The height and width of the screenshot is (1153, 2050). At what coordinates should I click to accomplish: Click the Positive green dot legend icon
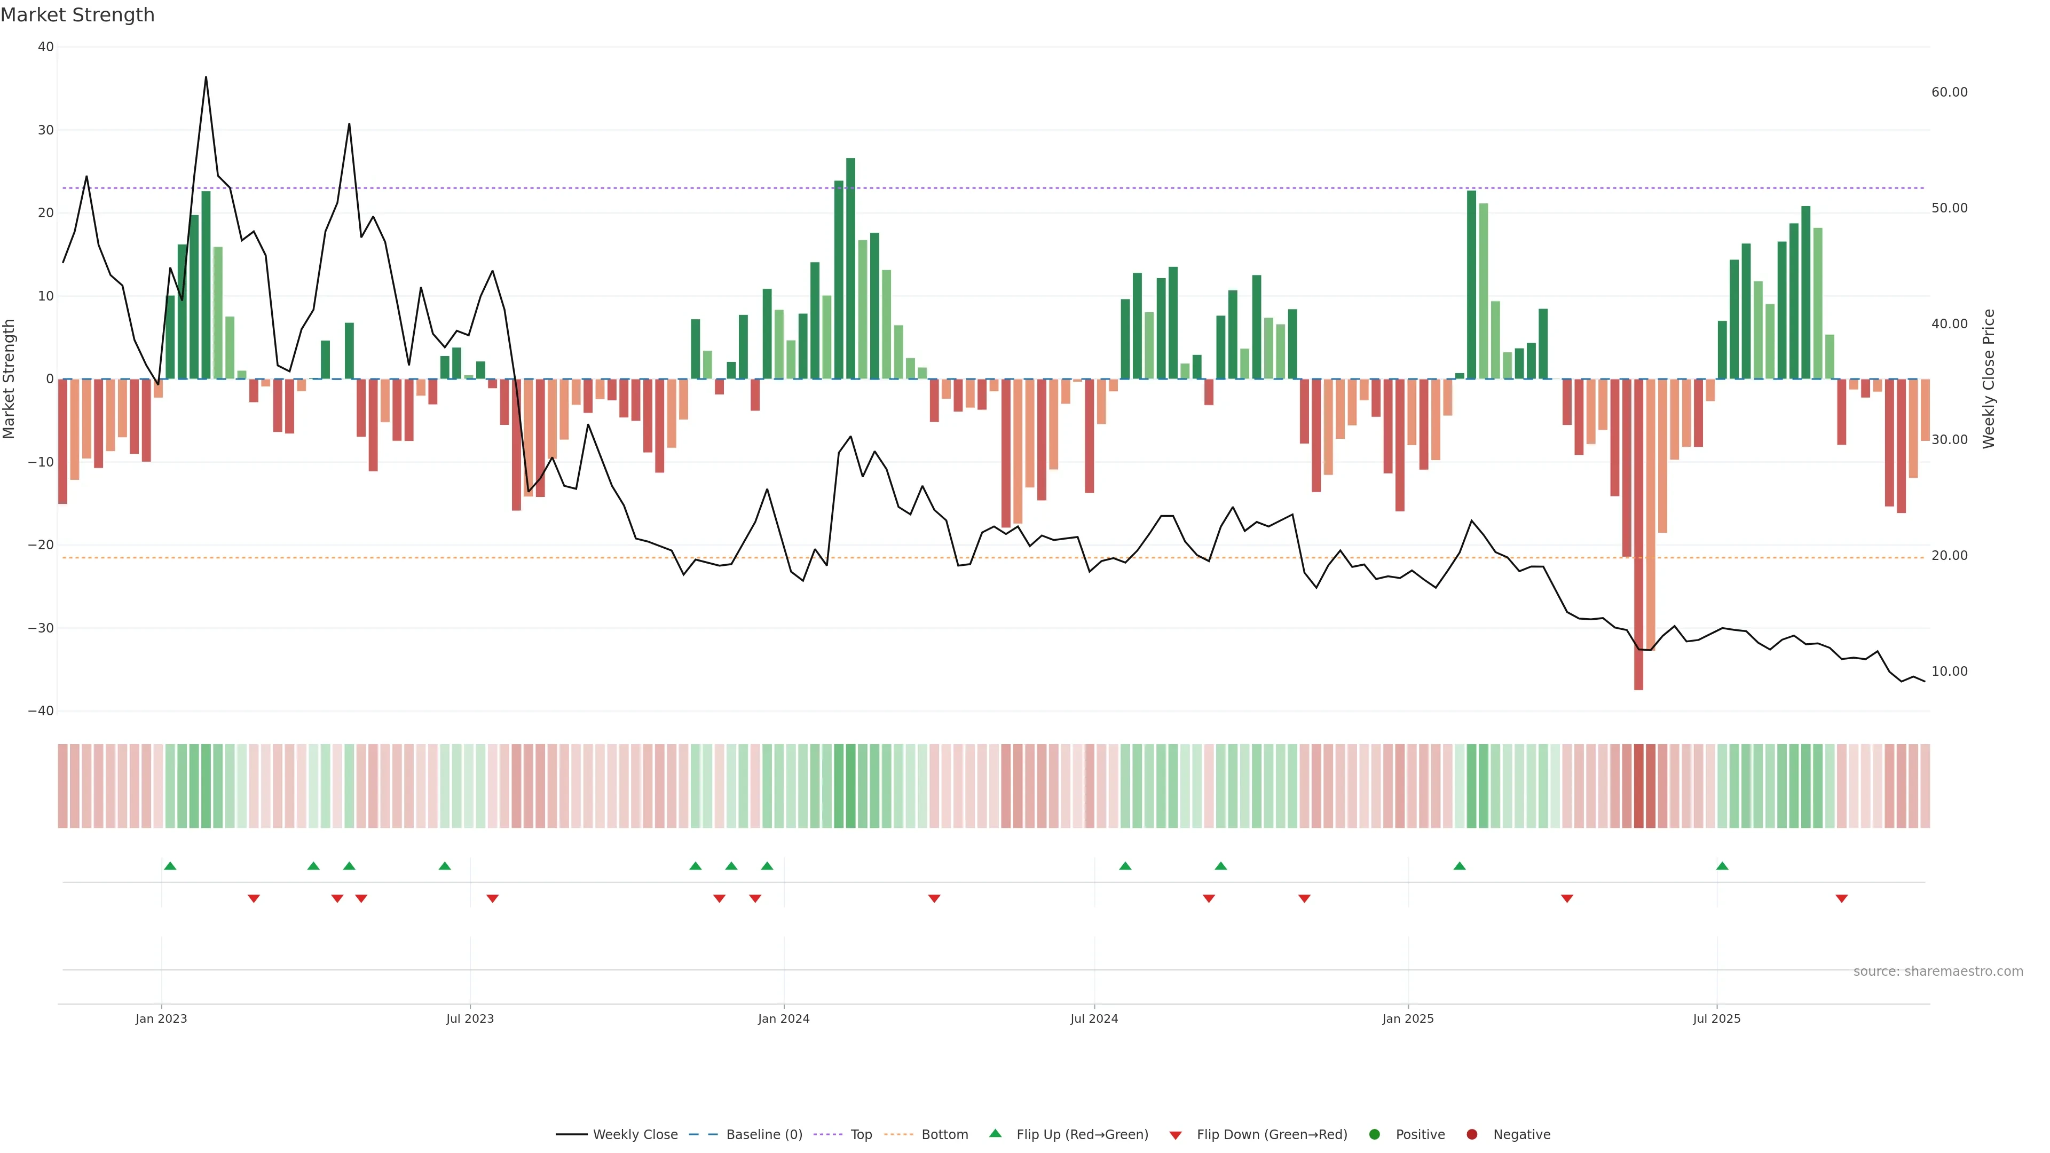[1374, 1135]
